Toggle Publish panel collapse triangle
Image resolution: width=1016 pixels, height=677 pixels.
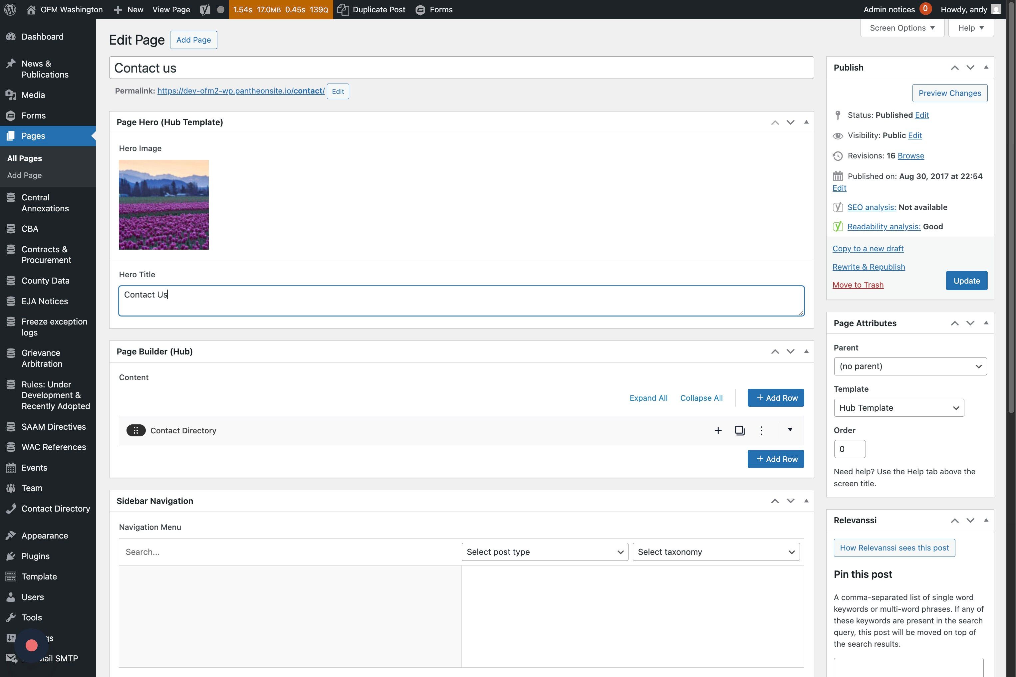coord(986,67)
